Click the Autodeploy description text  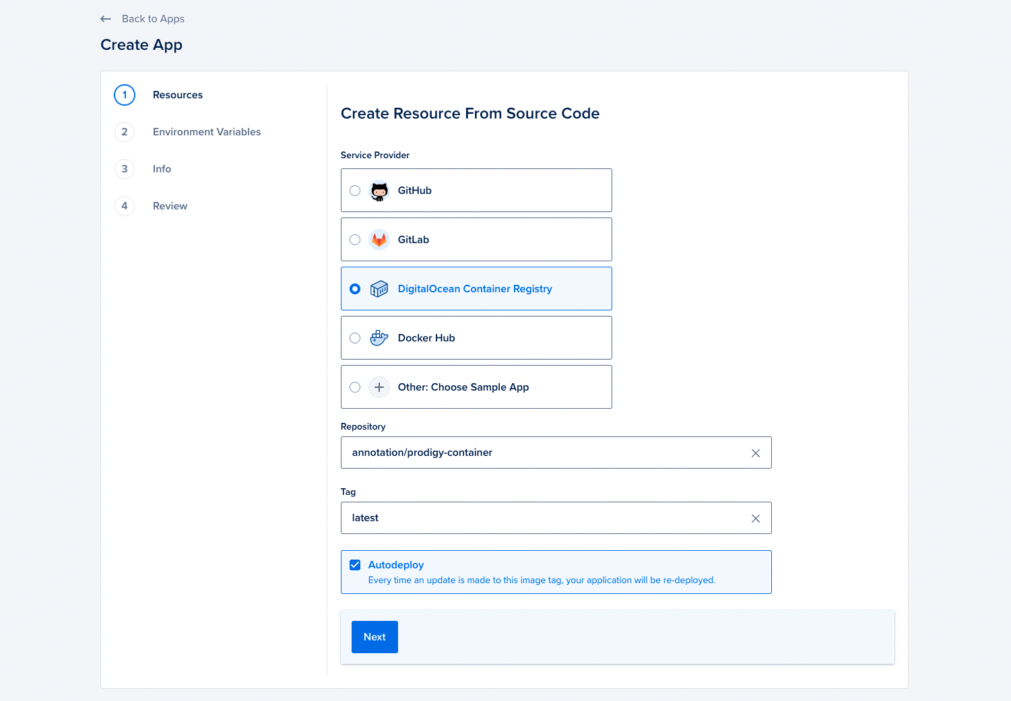point(542,580)
